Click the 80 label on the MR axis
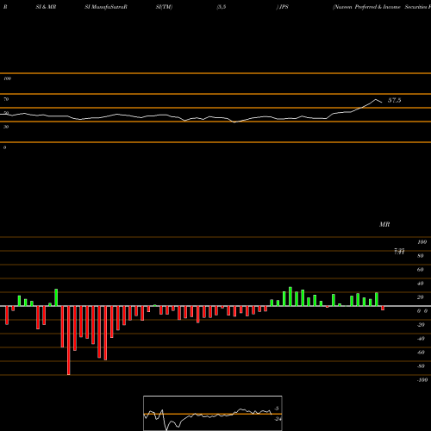The image size is (431, 431). coord(421,256)
